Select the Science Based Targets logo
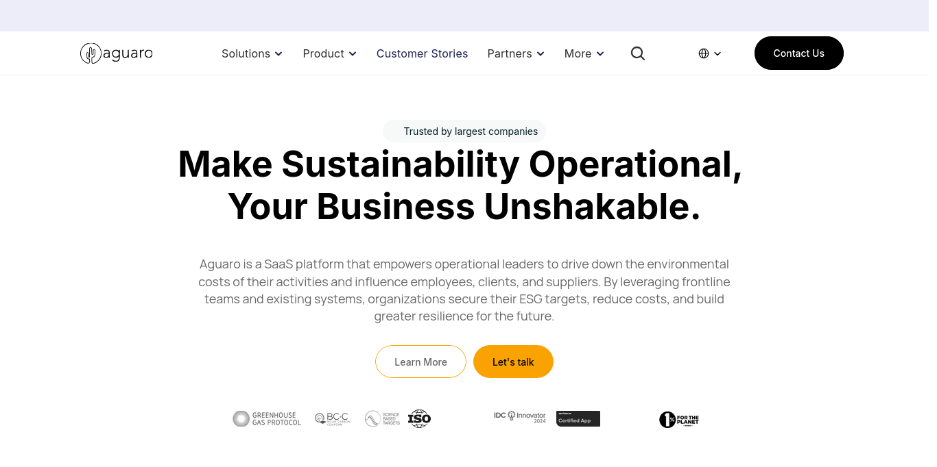Image resolution: width=937 pixels, height=467 pixels. click(382, 418)
